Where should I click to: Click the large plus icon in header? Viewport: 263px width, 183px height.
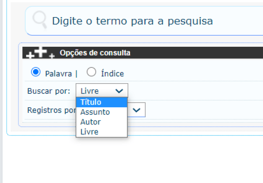click(40, 51)
